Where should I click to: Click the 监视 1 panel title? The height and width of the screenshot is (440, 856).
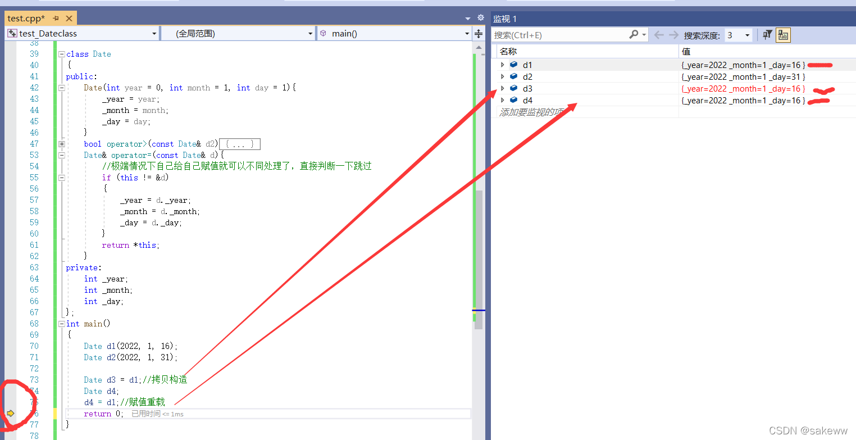[x=505, y=19]
